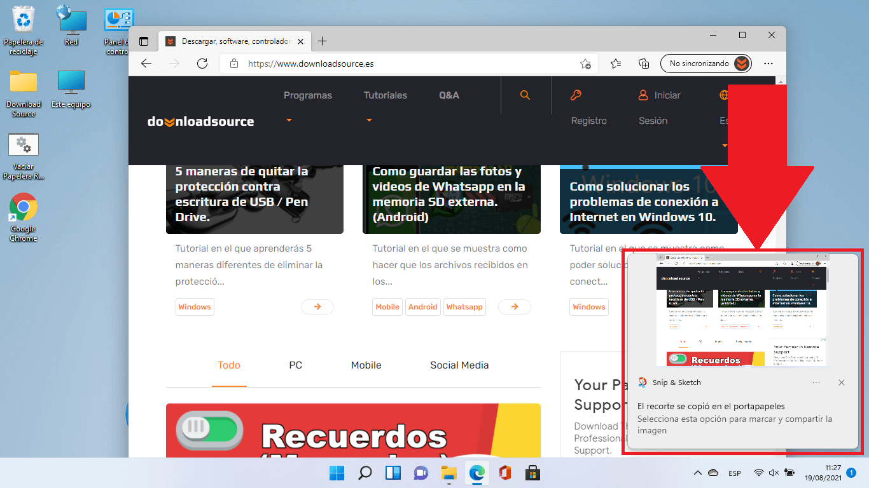The width and height of the screenshot is (869, 488).
Task: Open Windows Start menu
Action: click(x=337, y=473)
